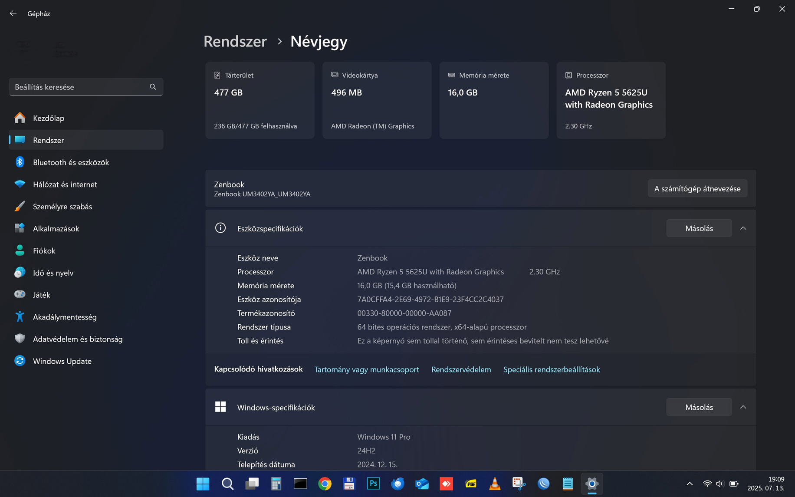Open Outlook from the taskbar

422,484
